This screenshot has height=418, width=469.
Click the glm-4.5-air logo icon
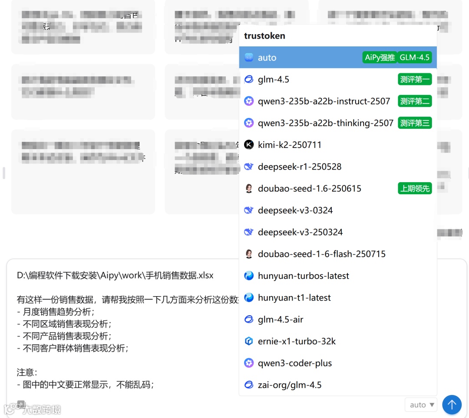pos(249,319)
